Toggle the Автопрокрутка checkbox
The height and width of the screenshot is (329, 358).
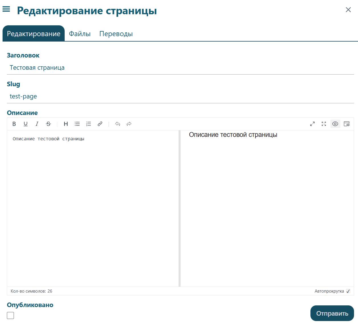[x=348, y=291]
